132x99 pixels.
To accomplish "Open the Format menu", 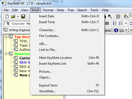I will [x=48, y=10].
